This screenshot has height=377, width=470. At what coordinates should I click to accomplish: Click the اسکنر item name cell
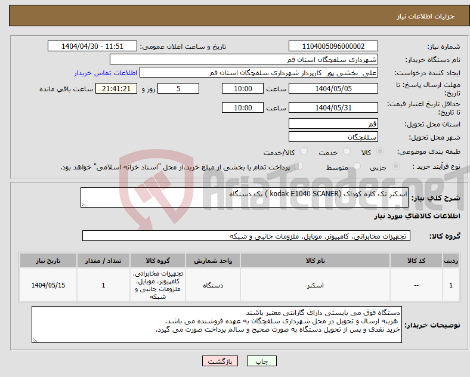click(x=315, y=285)
